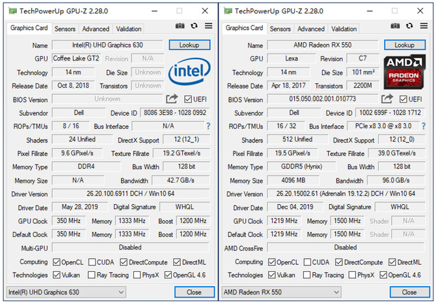This screenshot has width=436, height=303.
Task: Click GPU-Z app icon in AMD window title bar
Action: point(228,11)
